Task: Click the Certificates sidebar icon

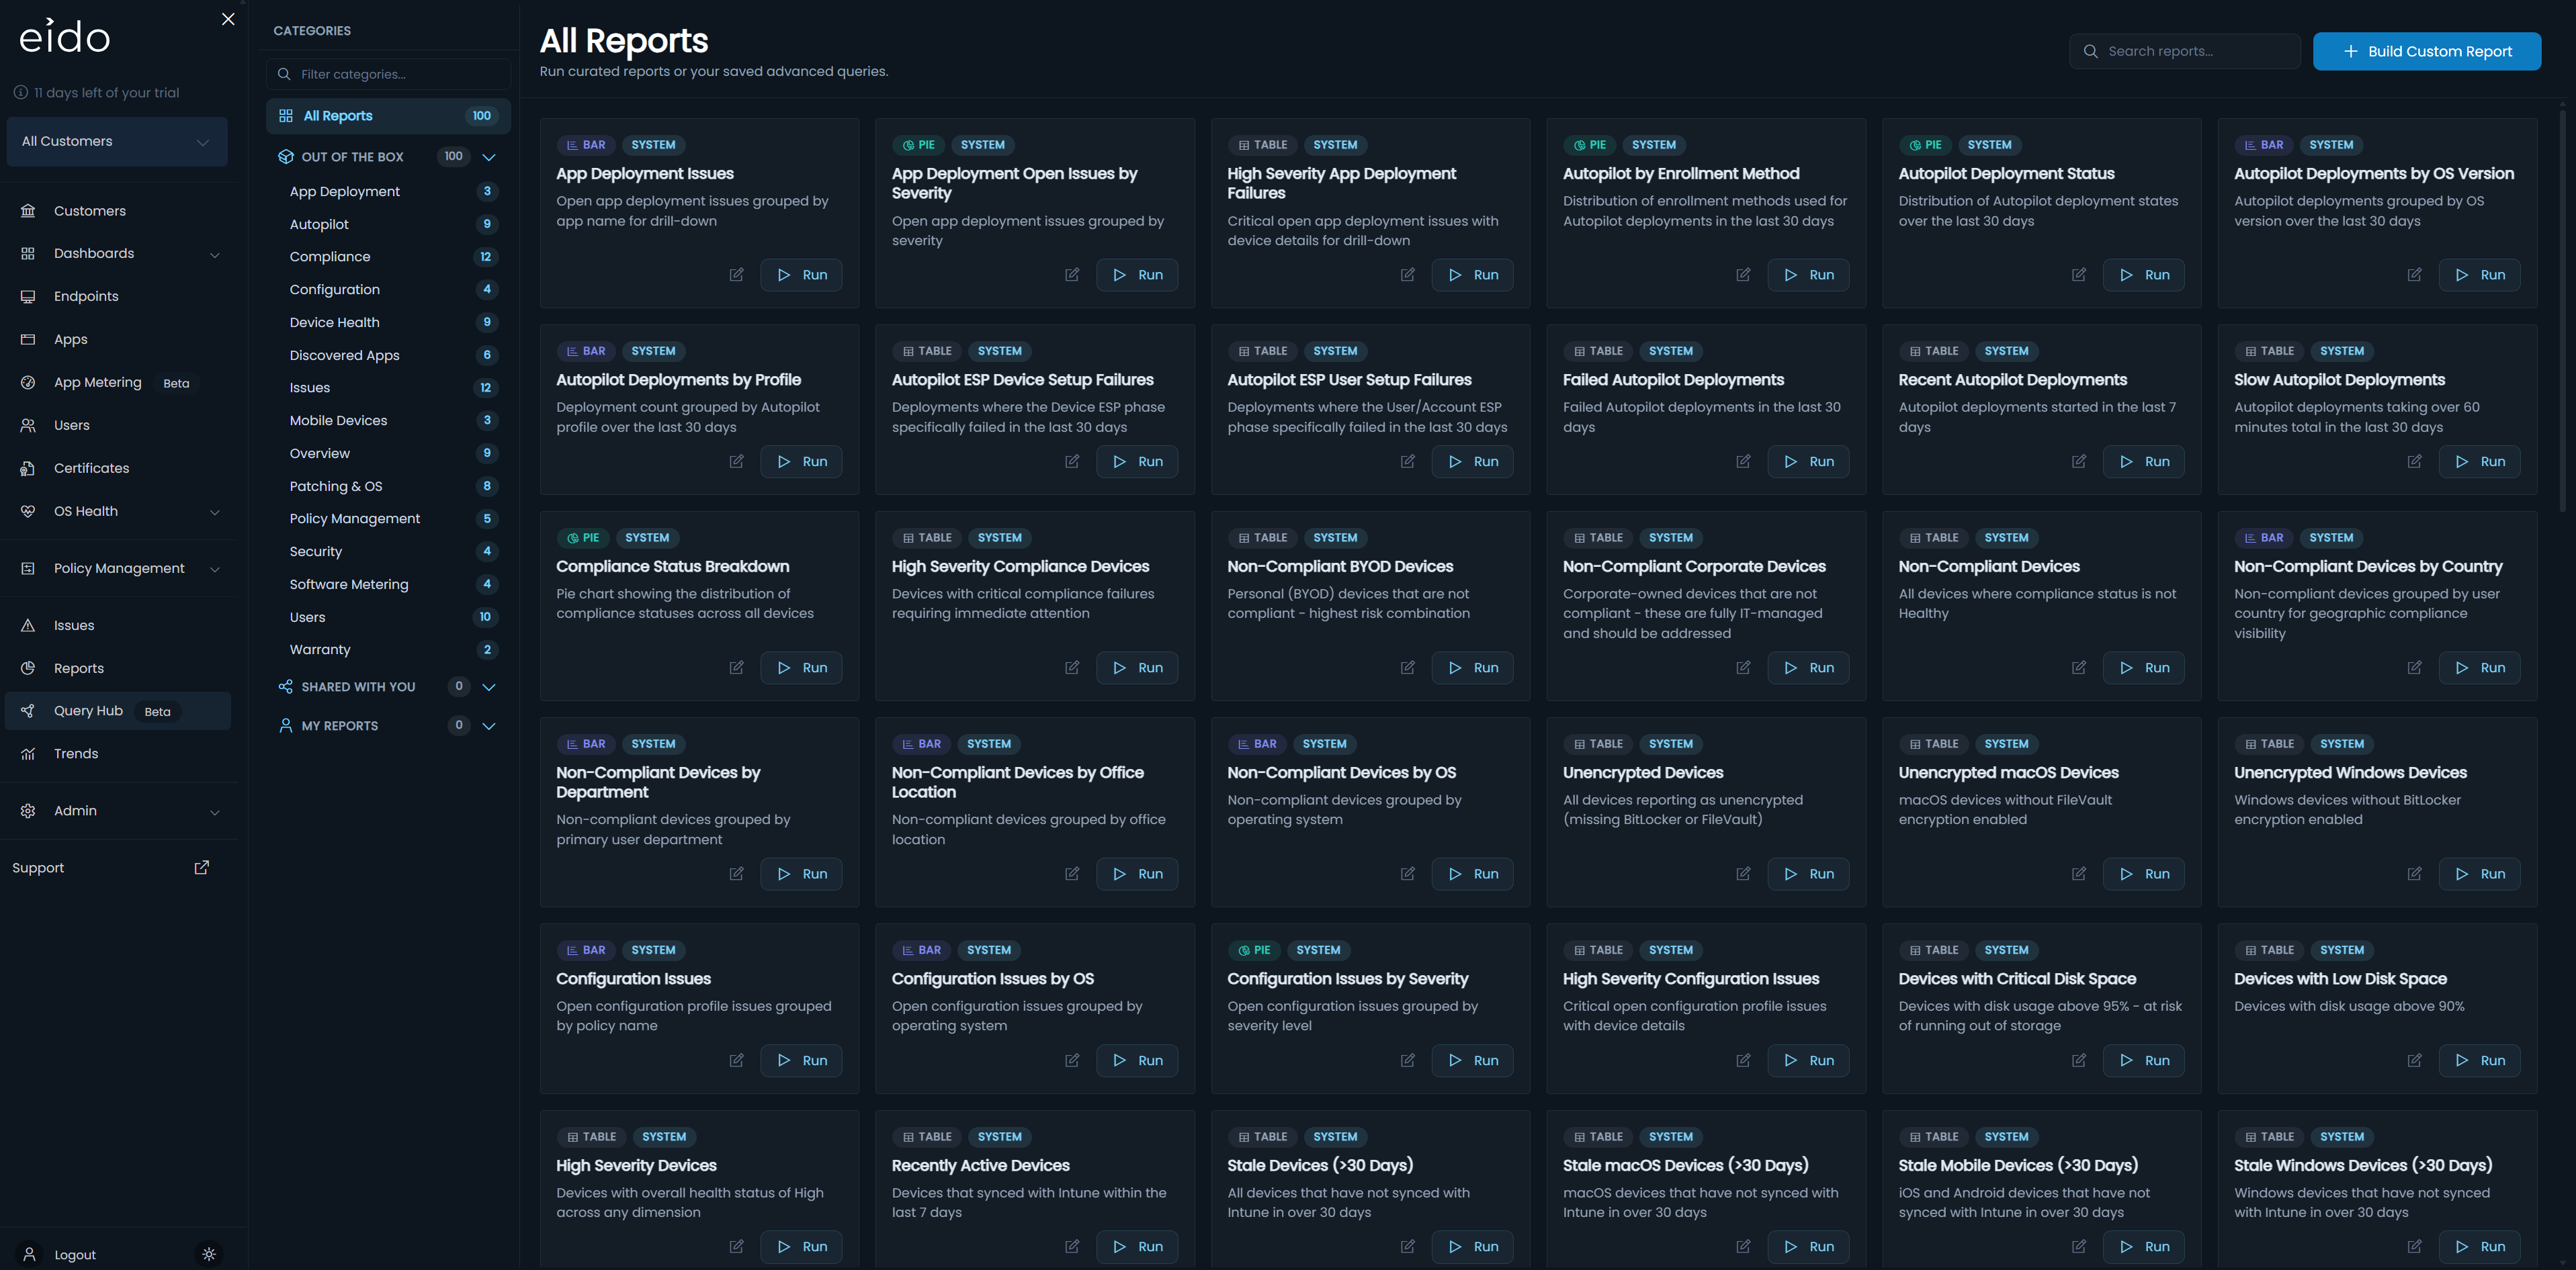Action: (28, 469)
